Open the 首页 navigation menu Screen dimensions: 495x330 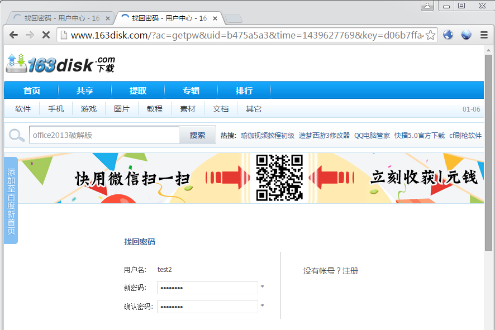pos(31,90)
